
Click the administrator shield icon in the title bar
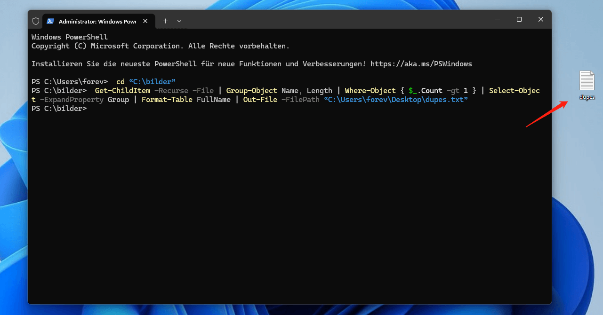[36, 21]
